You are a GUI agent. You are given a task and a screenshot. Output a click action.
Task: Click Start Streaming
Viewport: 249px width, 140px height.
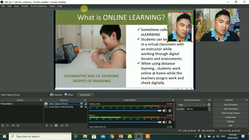230,105
